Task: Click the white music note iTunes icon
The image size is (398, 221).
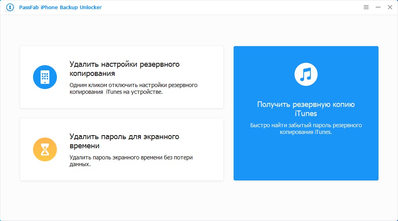Action: click(x=306, y=74)
